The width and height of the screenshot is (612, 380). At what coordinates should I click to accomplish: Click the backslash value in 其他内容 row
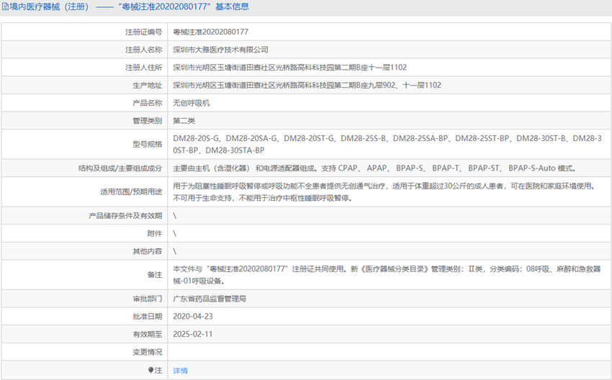(174, 251)
